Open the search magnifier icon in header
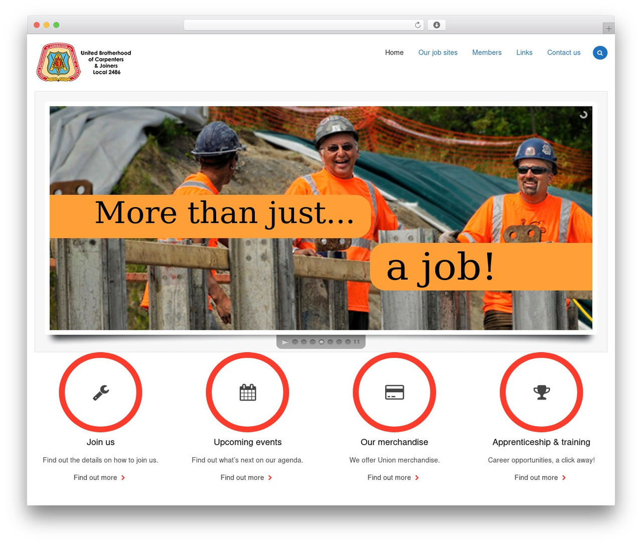 click(x=600, y=53)
